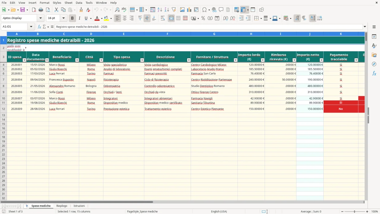Click the row 7 header
380x214 pixels.
click(x=3, y=80)
